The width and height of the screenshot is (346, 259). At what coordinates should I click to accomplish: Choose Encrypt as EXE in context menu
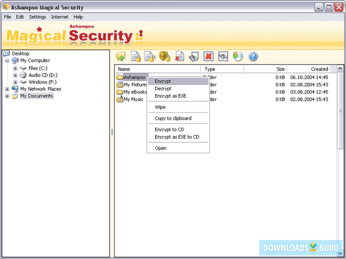coord(178,96)
